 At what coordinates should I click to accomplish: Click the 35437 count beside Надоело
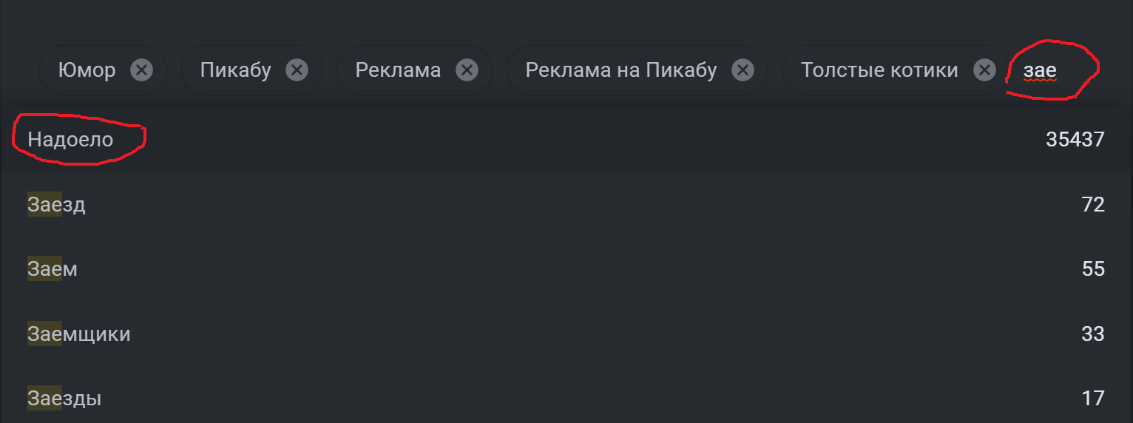[1075, 139]
